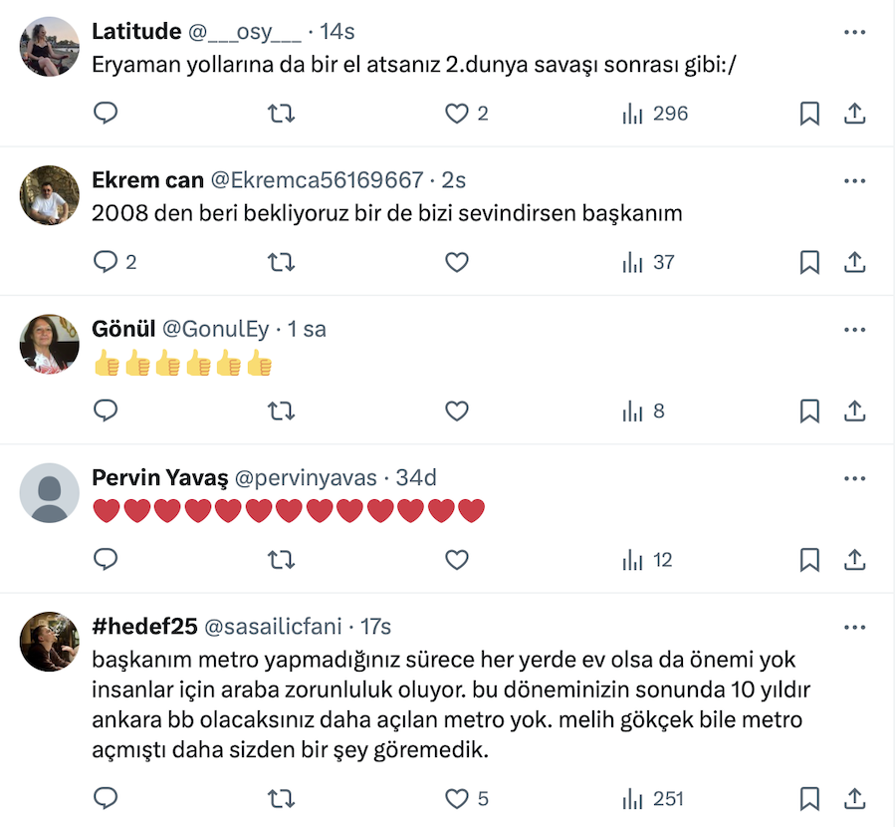This screenshot has width=896, height=827.
Task: Reply to Ekrem can's tweet
Action: (106, 262)
